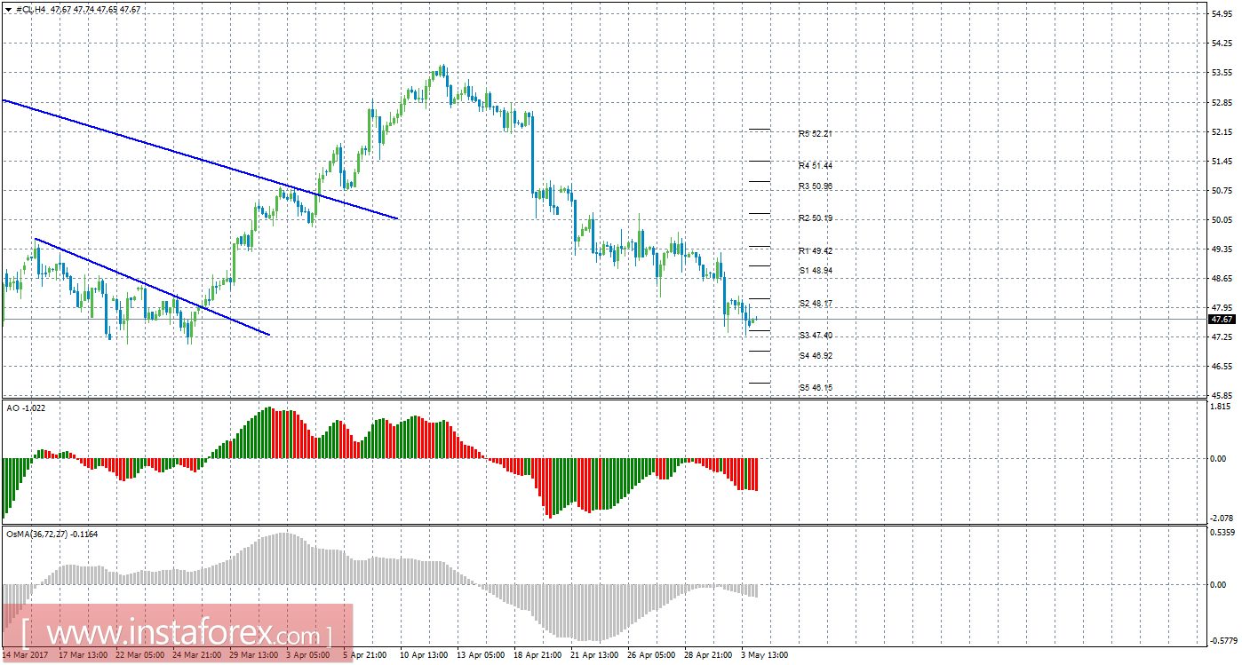Click the S1 48.94 pivot label

[815, 270]
